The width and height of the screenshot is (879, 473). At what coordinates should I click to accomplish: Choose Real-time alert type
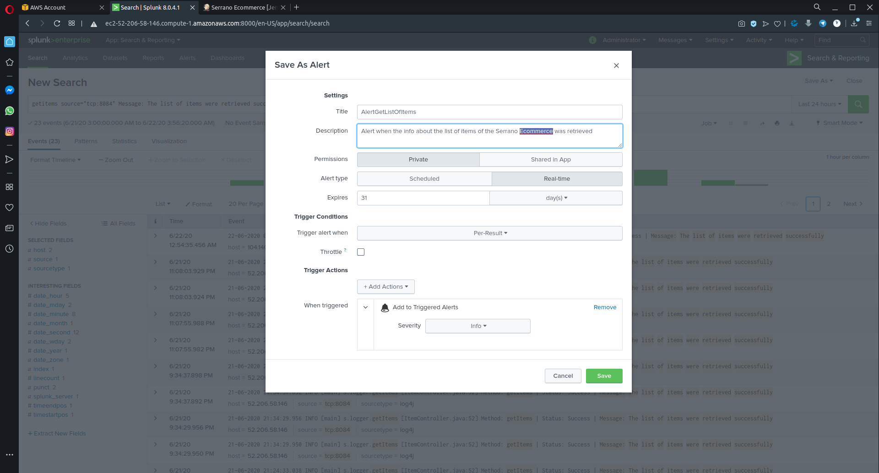click(557, 179)
